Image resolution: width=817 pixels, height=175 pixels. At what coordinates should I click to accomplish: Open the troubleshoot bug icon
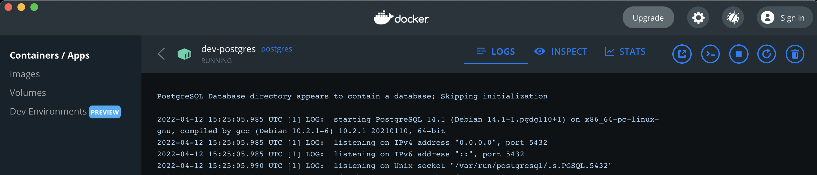point(733,18)
